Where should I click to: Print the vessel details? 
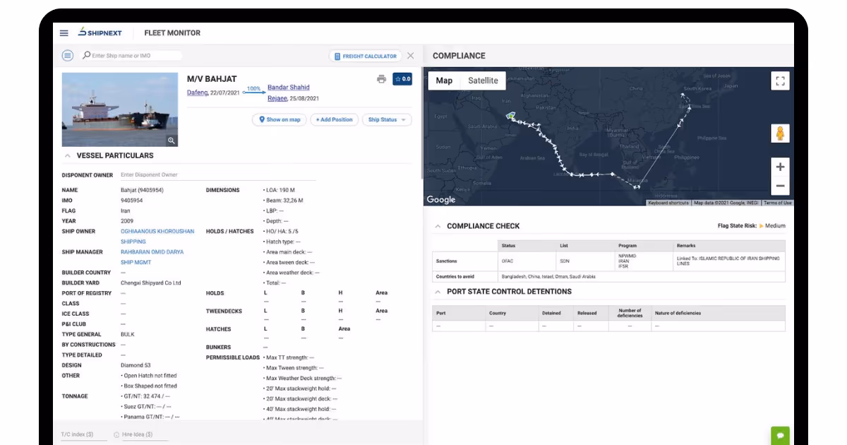pos(381,79)
